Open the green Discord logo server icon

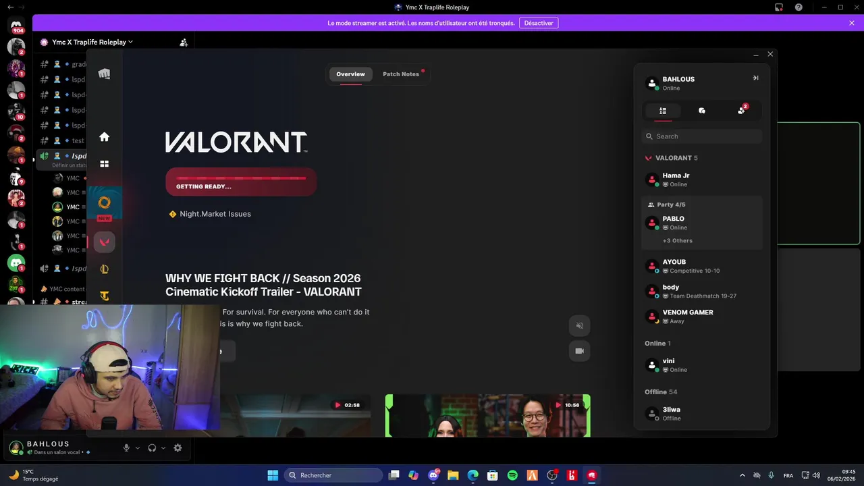pos(16,262)
